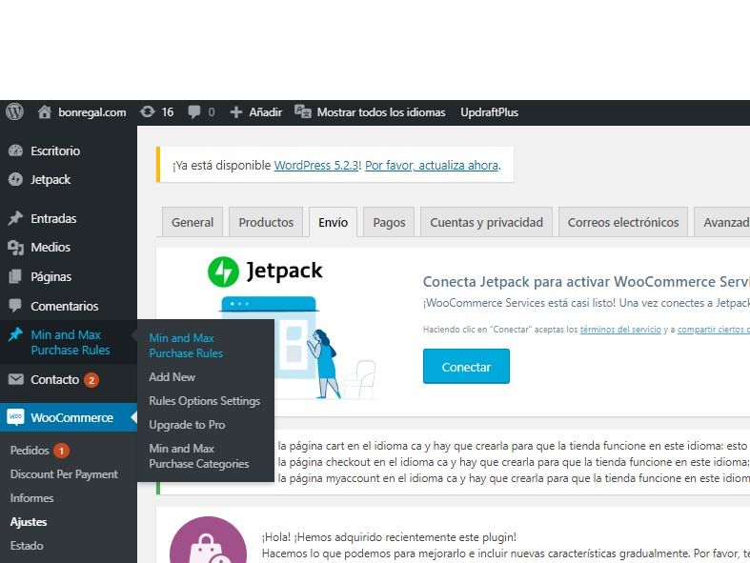
Task: Open Escritorio in the sidebar
Action: pyautogui.click(x=55, y=151)
